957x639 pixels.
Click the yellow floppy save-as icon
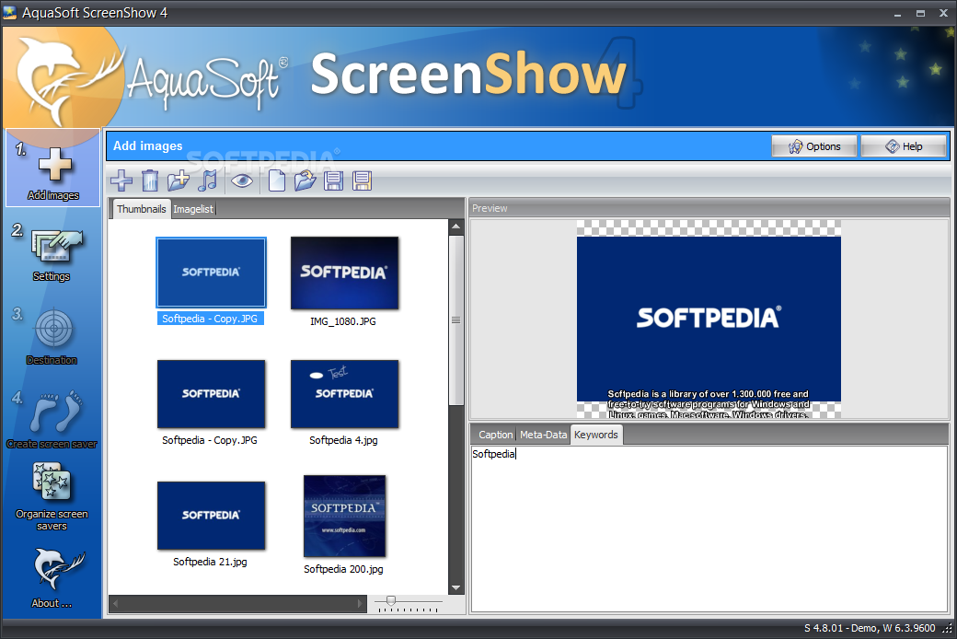[362, 180]
